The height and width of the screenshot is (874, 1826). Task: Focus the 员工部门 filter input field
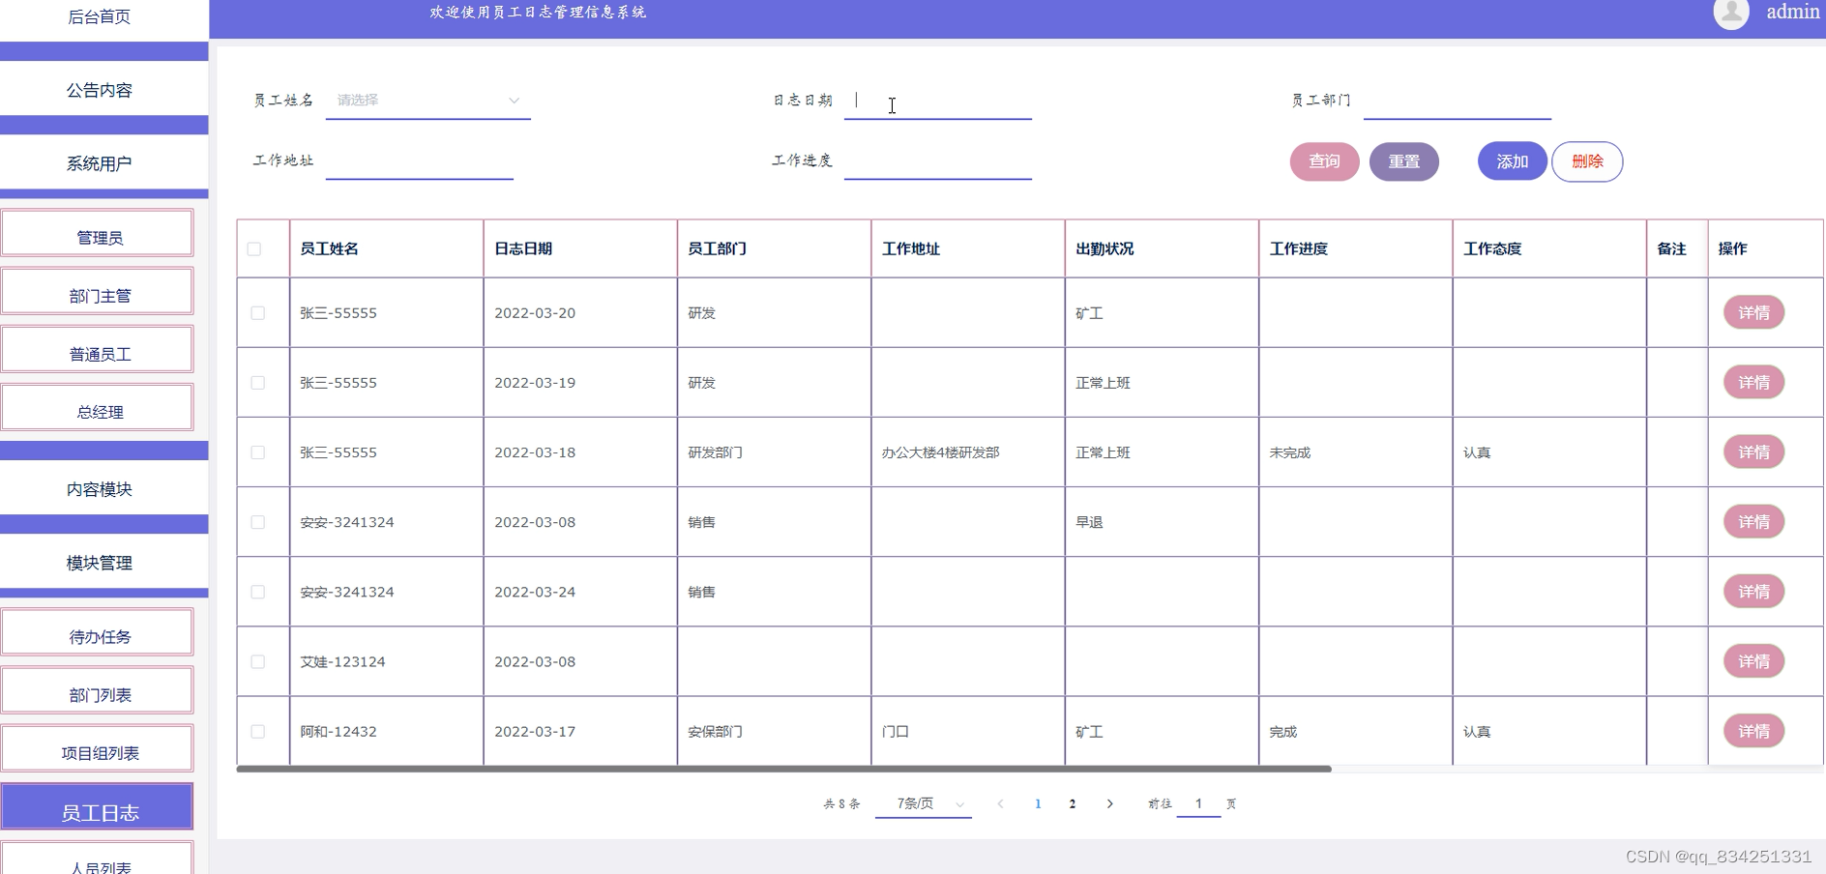coord(1457,102)
